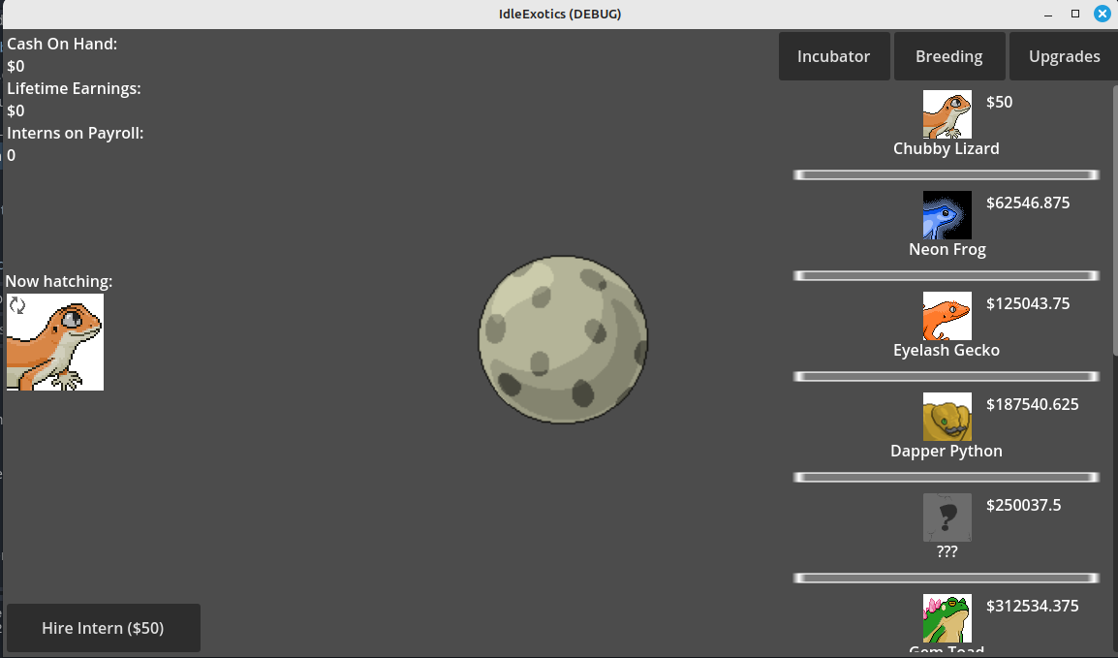This screenshot has width=1118, height=658.
Task: Select the Eyelash Gecko creature icon
Action: click(947, 316)
